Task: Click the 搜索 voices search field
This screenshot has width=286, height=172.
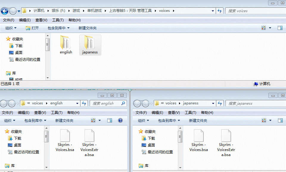Action: (253, 11)
